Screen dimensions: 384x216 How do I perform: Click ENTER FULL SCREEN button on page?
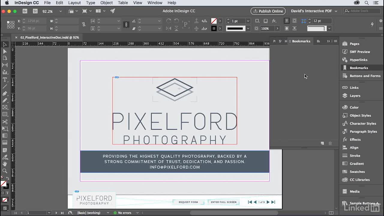(223, 202)
